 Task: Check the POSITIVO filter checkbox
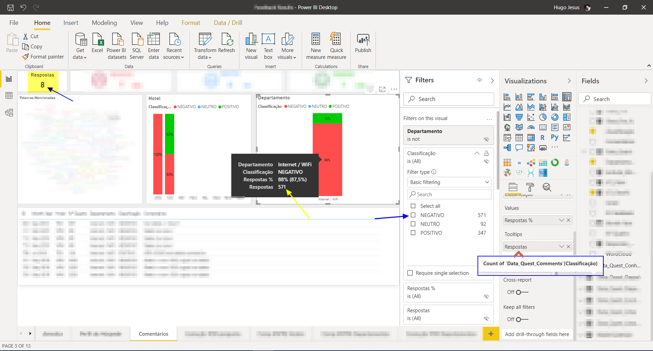(x=413, y=233)
